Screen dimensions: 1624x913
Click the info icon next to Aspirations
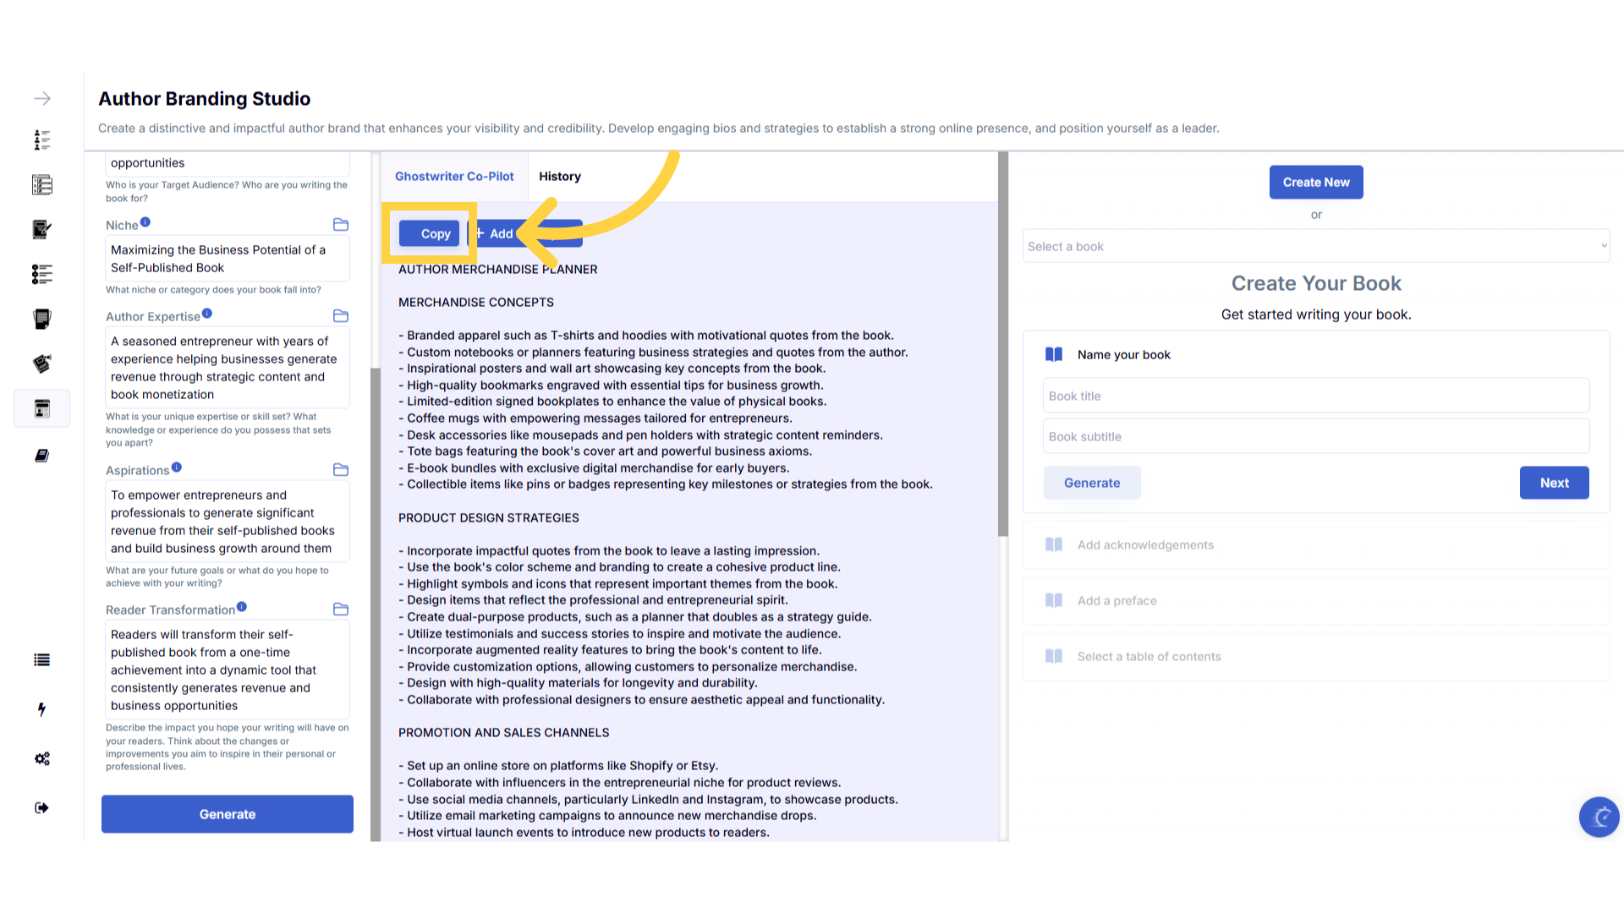pyautogui.click(x=177, y=467)
